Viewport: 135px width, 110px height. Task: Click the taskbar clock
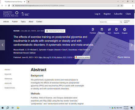click(126, 108)
